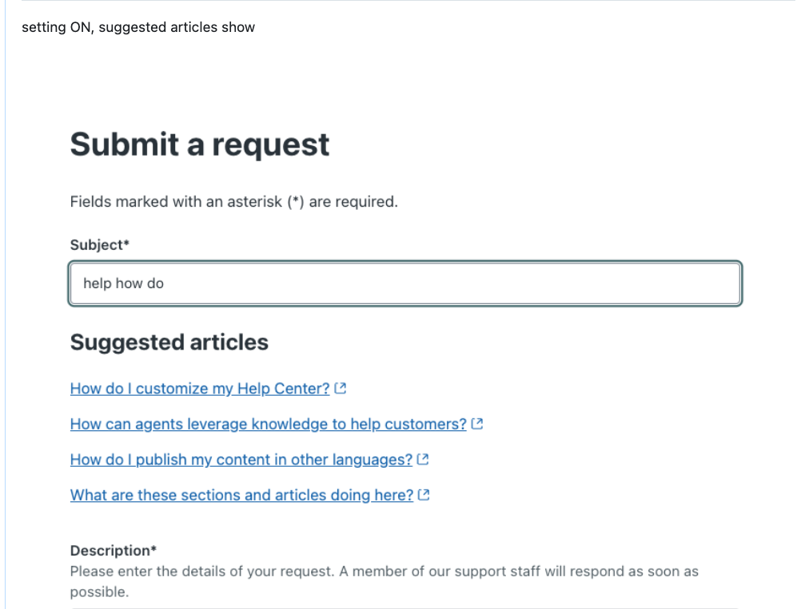Click the "Description*" field label

pyautogui.click(x=110, y=551)
